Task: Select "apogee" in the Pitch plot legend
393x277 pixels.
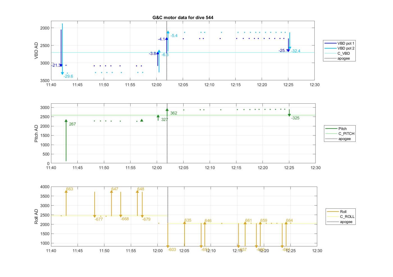Action: pyautogui.click(x=338, y=139)
